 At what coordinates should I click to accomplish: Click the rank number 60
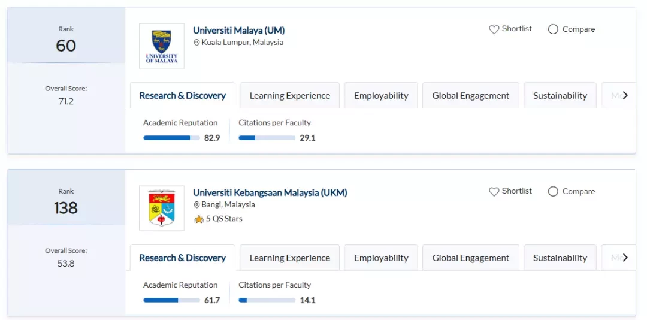pos(66,46)
